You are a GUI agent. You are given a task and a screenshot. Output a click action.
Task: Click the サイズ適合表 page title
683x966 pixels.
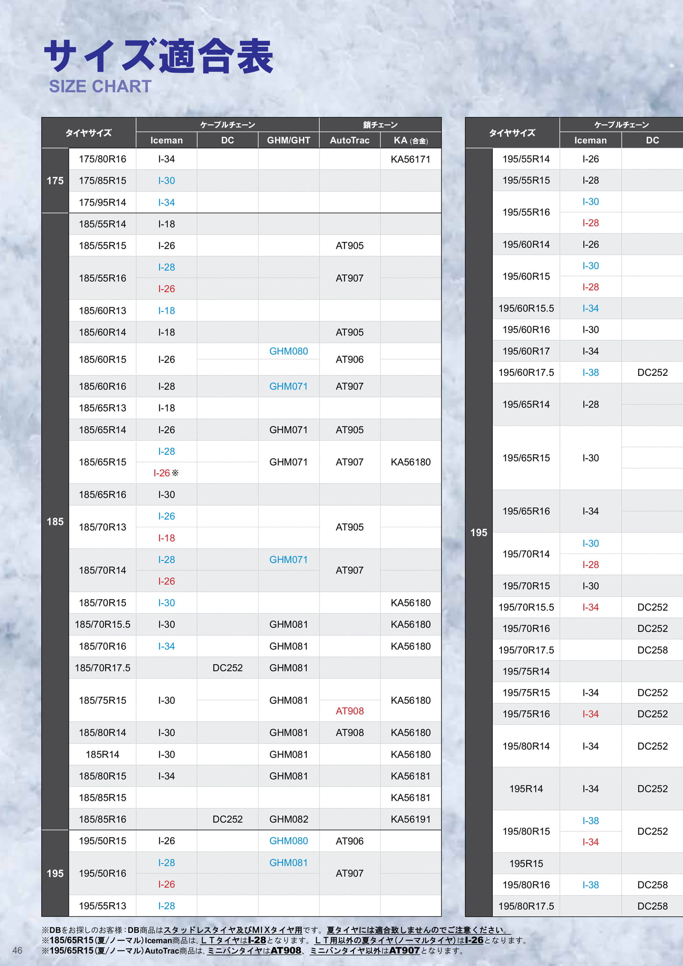[x=158, y=56]
